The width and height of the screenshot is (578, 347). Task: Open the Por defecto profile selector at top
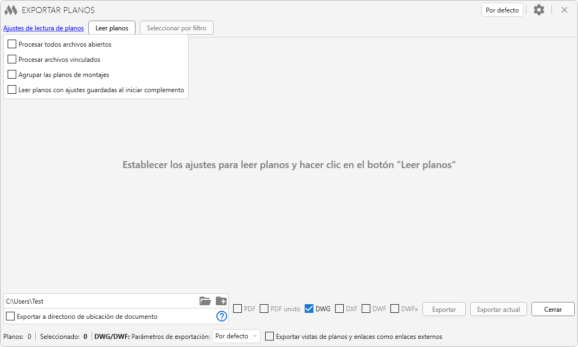(502, 10)
